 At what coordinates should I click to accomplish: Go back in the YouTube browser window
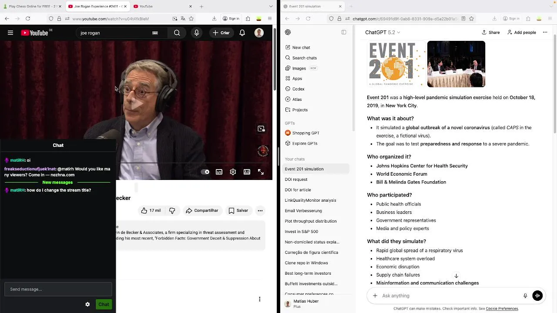[7, 19]
